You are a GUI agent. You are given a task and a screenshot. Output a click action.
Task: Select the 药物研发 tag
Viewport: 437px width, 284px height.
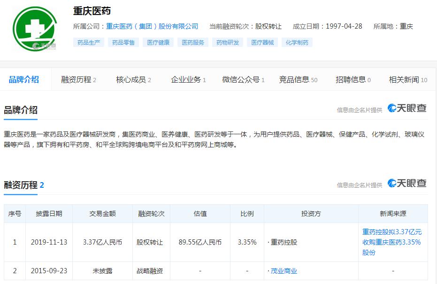point(228,42)
